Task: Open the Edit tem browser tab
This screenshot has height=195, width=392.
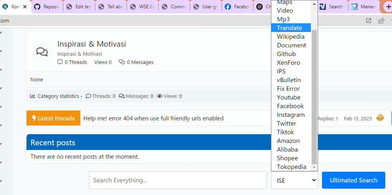Action: pyautogui.click(x=79, y=7)
